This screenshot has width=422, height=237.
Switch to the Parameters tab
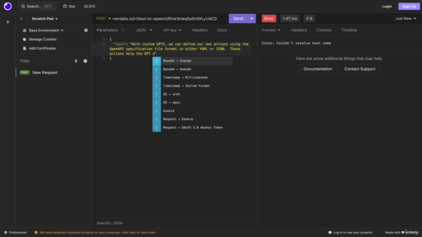click(x=107, y=30)
